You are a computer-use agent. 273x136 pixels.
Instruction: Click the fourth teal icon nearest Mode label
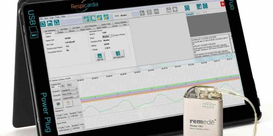(106, 17)
